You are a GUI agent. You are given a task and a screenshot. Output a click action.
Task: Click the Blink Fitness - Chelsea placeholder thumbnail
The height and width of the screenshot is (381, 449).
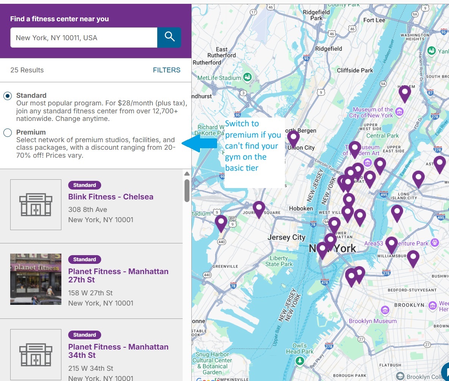click(36, 205)
